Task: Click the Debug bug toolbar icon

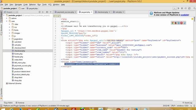Action: click(x=182, y=8)
